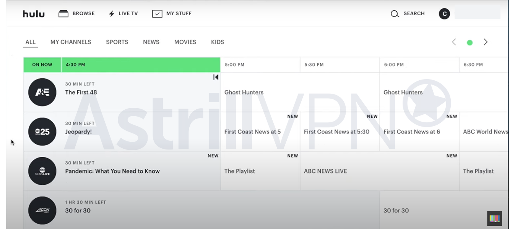Viewport: 515px width, 229px height.
Task: Click the My Stuff checkmark icon
Action: pos(157,13)
